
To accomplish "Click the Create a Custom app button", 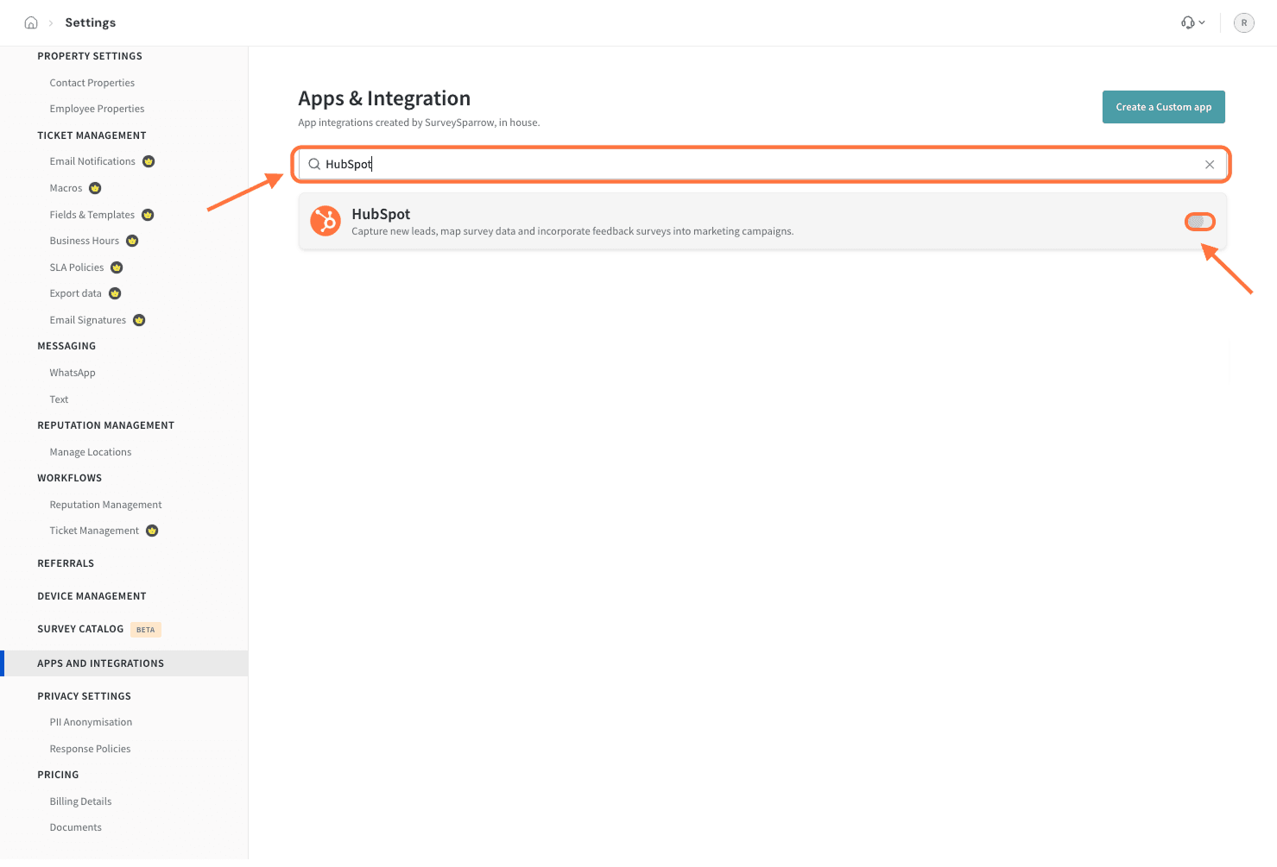I will point(1163,107).
